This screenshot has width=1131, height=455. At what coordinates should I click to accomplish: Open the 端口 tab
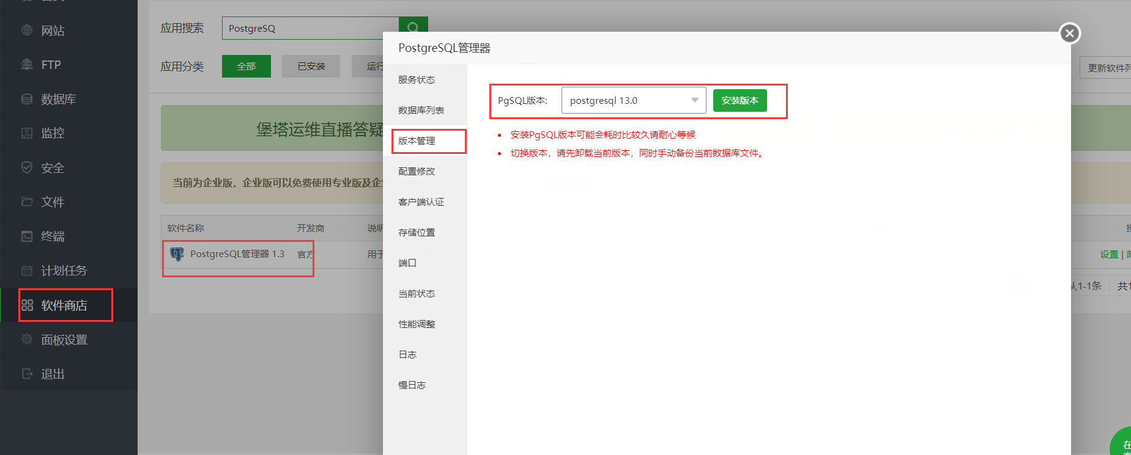coord(425,263)
